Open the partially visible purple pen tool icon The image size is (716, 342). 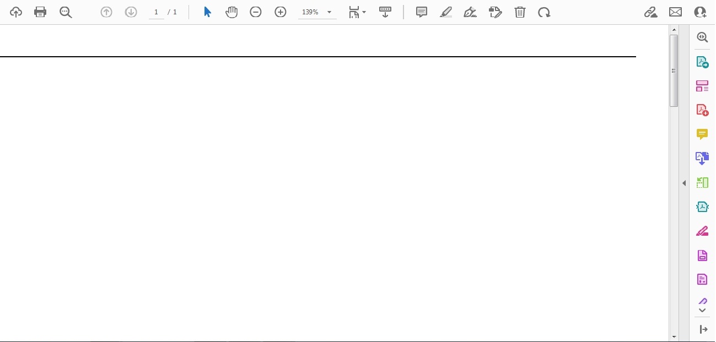[703, 301]
